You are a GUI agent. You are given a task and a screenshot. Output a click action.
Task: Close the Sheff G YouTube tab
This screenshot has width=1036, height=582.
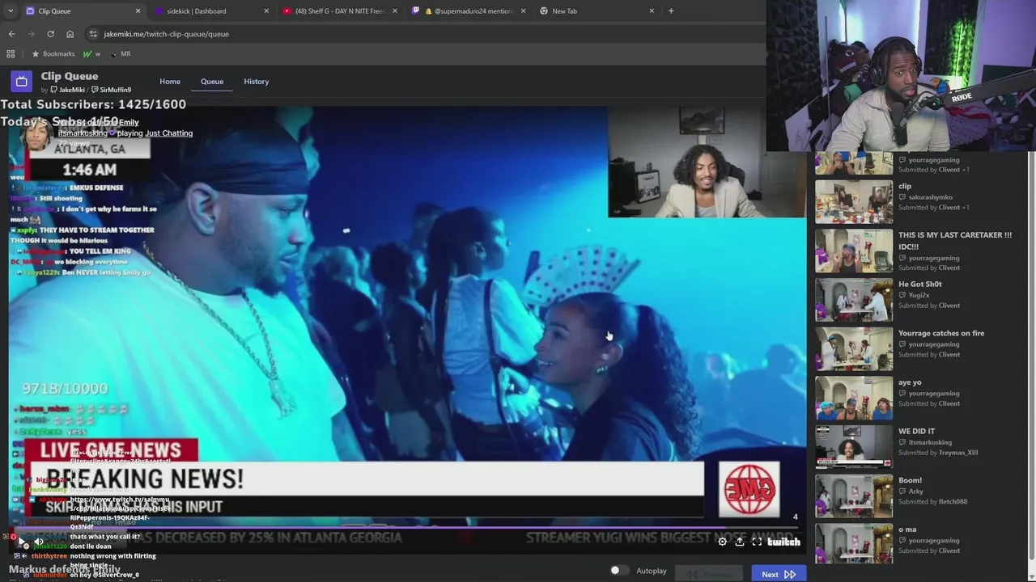pyautogui.click(x=395, y=11)
